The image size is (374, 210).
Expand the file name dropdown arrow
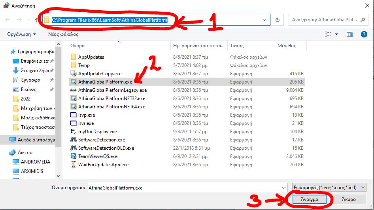[x=284, y=188]
